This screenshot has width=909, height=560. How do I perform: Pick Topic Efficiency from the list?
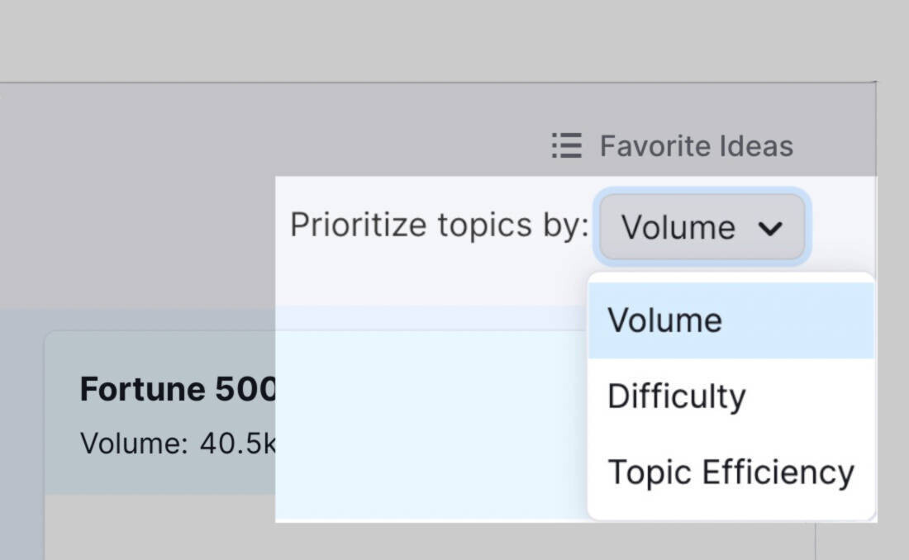coord(731,472)
